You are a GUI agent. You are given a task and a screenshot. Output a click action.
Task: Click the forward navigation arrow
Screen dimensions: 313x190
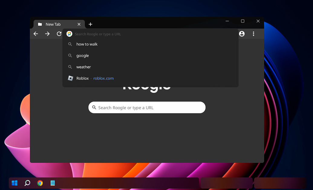click(47, 34)
